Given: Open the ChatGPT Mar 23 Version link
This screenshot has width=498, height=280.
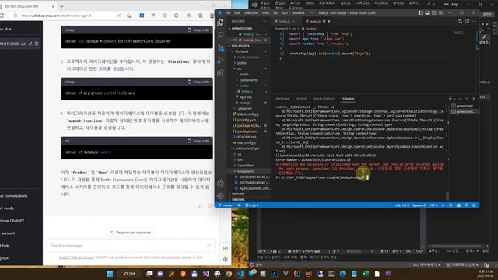Looking at the screenshot, I should coord(76,257).
